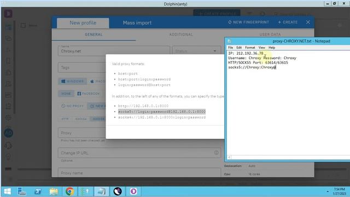Screen dimensions: 350x197
Task: Switch to Dolphin Anty taskbar icon
Action: [118, 192]
